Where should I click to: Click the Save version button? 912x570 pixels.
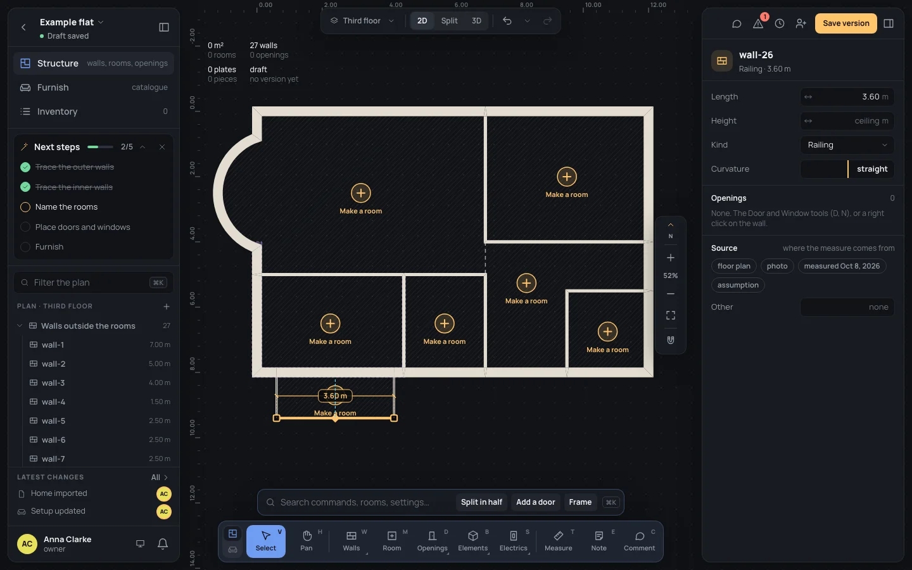pos(846,23)
